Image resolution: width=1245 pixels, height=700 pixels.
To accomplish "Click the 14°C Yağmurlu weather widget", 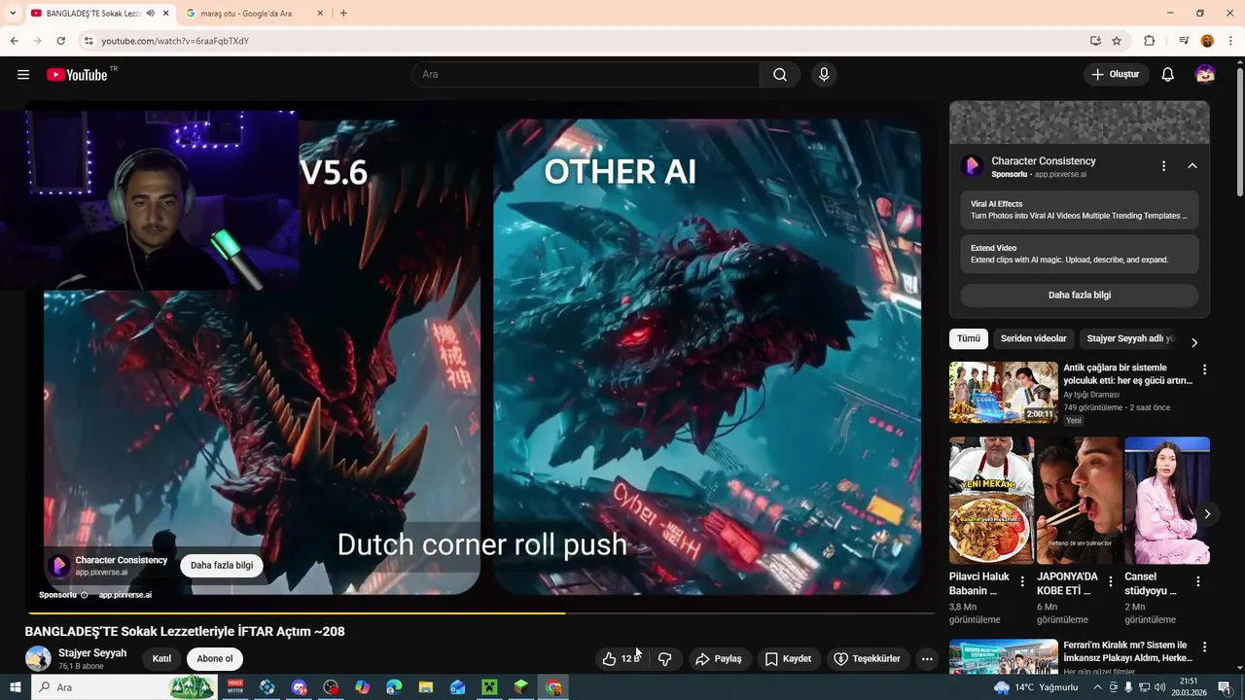I will click(1036, 687).
